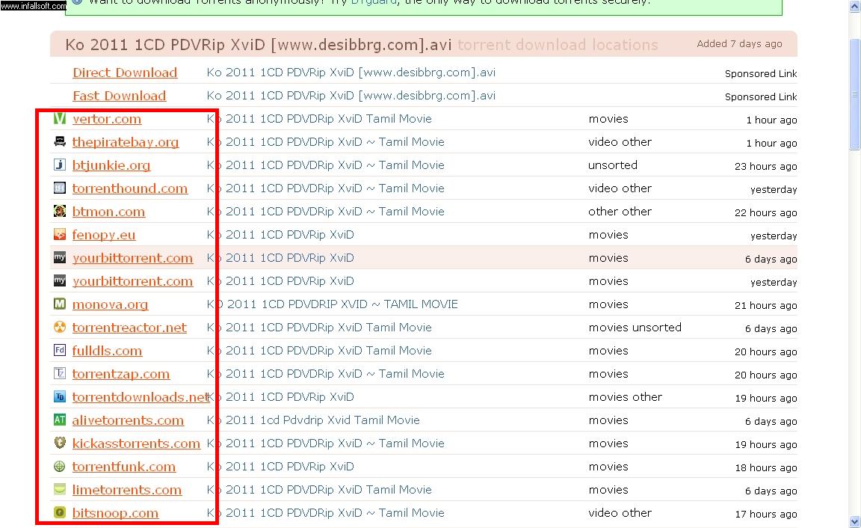Image resolution: width=861 pixels, height=528 pixels.
Task: Click the BTguard link in the green banner
Action: pyautogui.click(x=374, y=2)
